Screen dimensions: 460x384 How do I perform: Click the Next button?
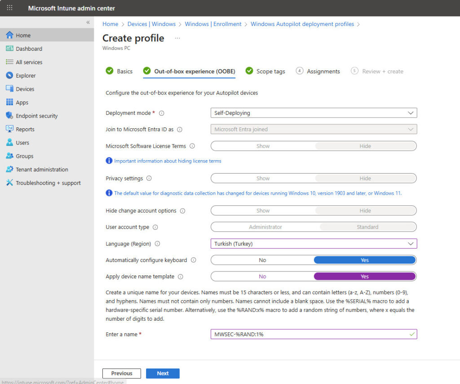[x=163, y=373]
